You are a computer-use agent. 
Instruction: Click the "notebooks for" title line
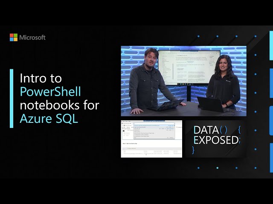(x=60, y=105)
